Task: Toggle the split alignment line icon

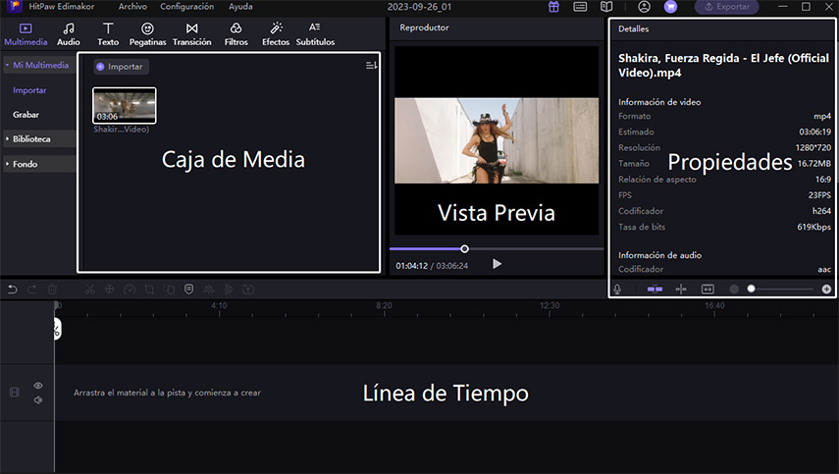Action: (681, 289)
